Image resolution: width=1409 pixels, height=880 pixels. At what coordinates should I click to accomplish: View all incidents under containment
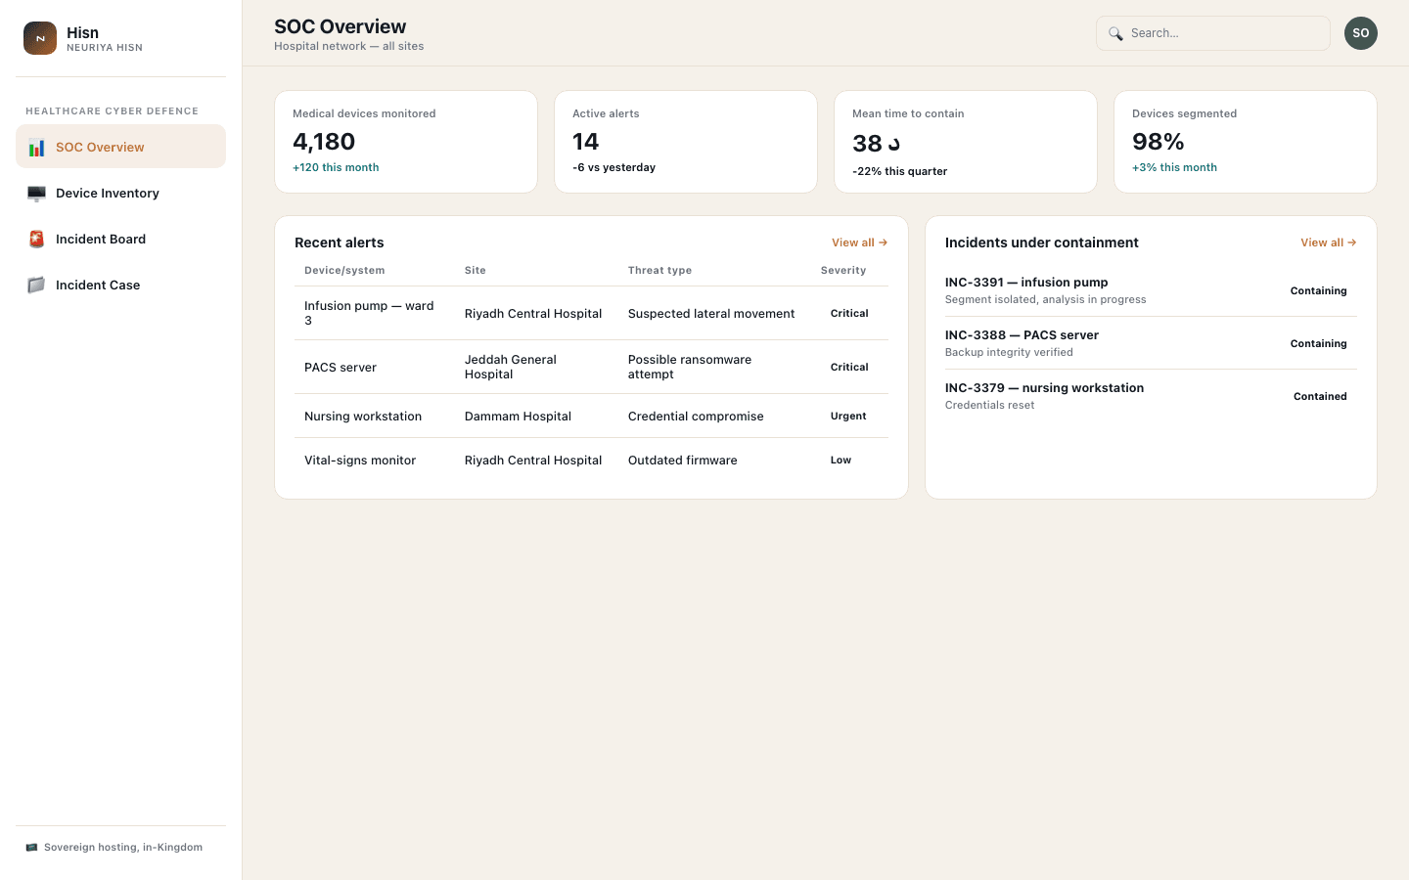coord(1328,242)
